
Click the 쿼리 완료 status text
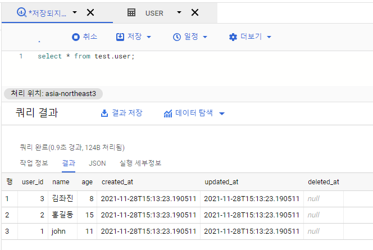[72, 148]
